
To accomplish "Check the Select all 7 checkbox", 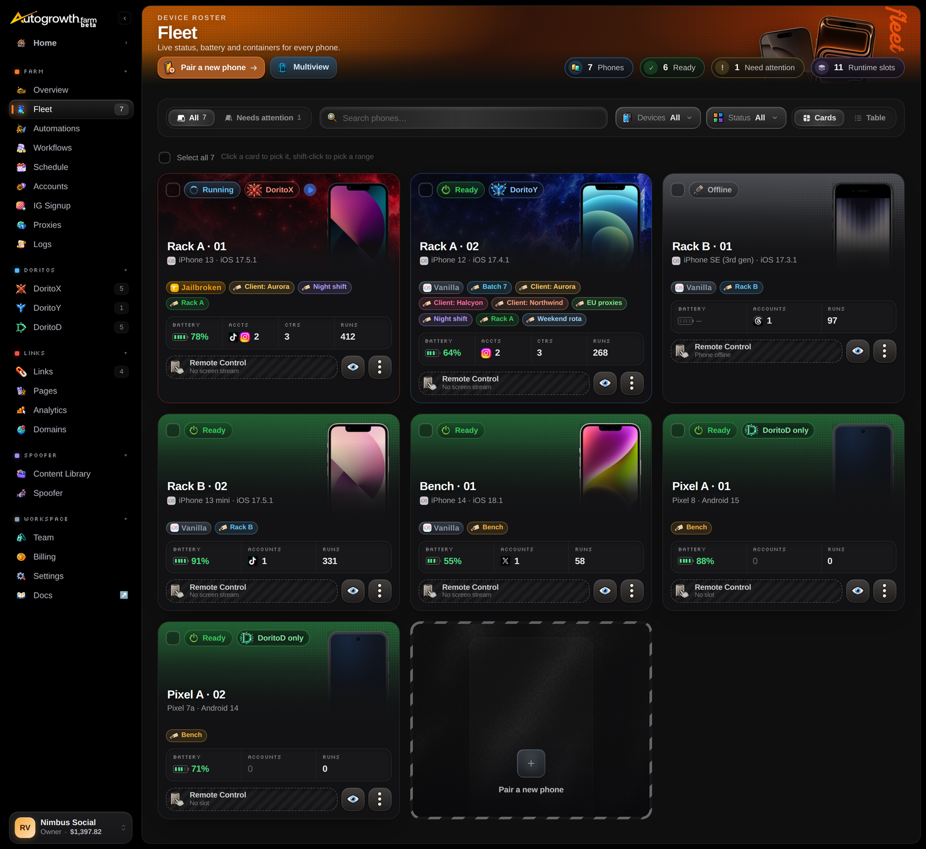I will [165, 157].
